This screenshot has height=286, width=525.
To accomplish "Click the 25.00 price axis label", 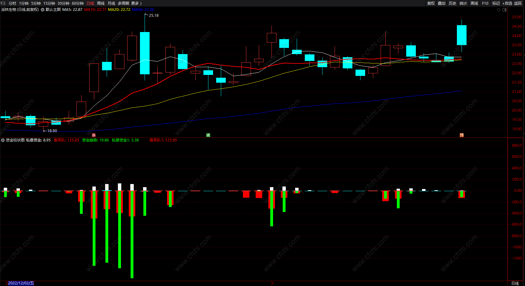I will click(517, 17).
